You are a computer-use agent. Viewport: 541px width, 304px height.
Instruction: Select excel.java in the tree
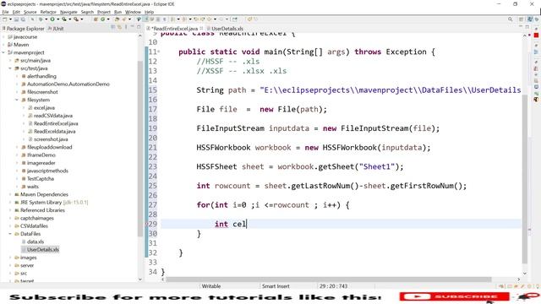pos(44,108)
